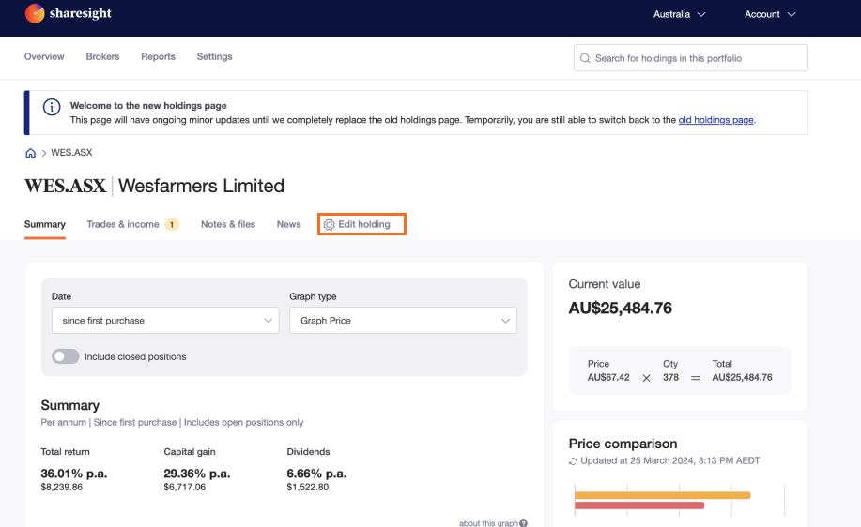Open the Reports menu item
The height and width of the screenshot is (527, 861).
coord(158,56)
